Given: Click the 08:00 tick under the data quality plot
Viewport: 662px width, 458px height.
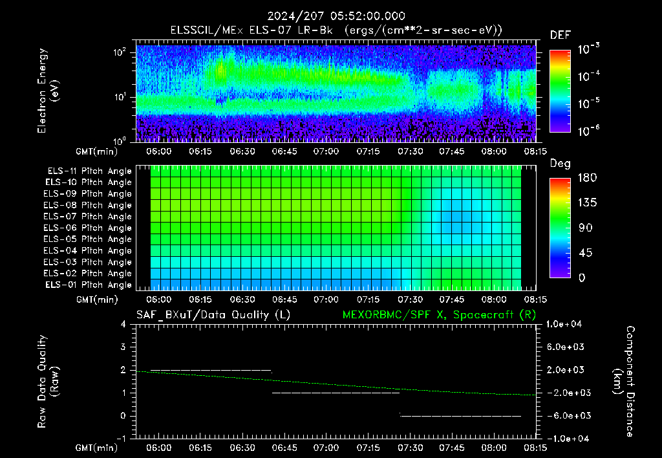Looking at the screenshot, I should tap(493, 448).
